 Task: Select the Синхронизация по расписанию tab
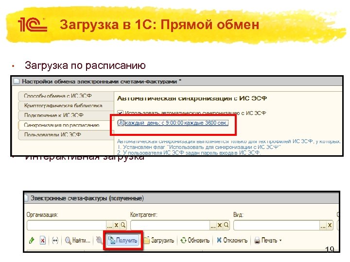point(66,125)
